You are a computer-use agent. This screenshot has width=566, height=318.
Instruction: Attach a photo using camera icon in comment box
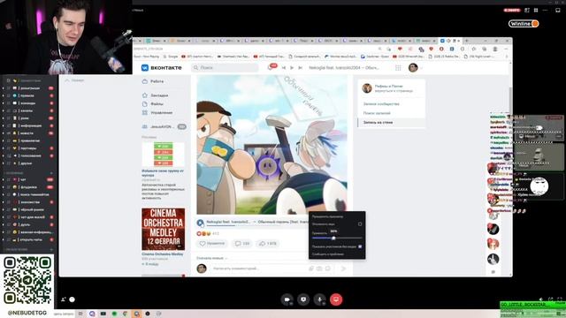319,269
